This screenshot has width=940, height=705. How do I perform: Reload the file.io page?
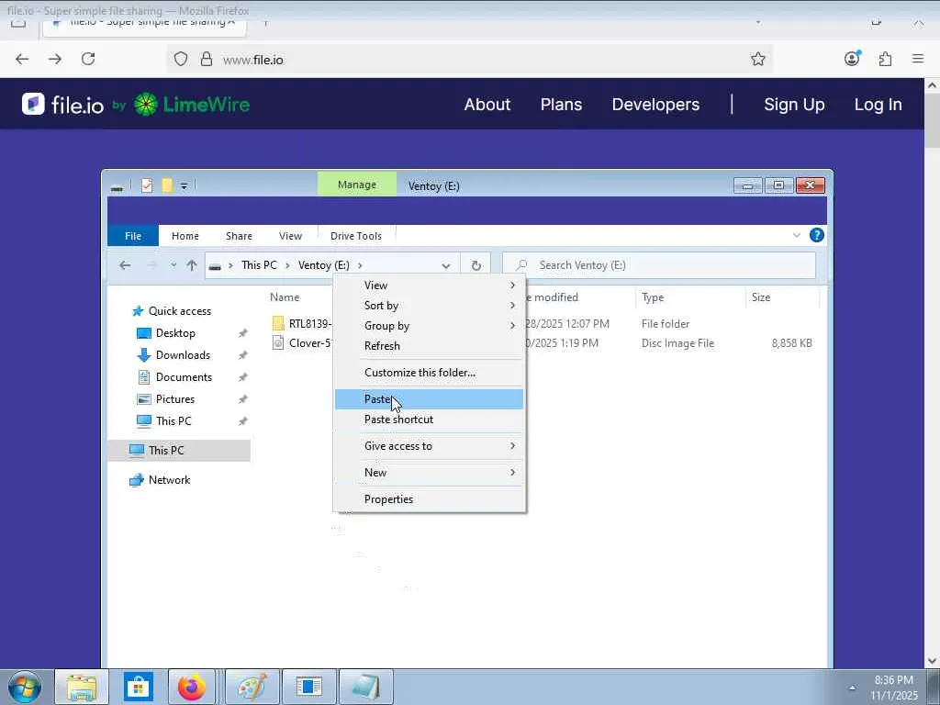click(88, 59)
